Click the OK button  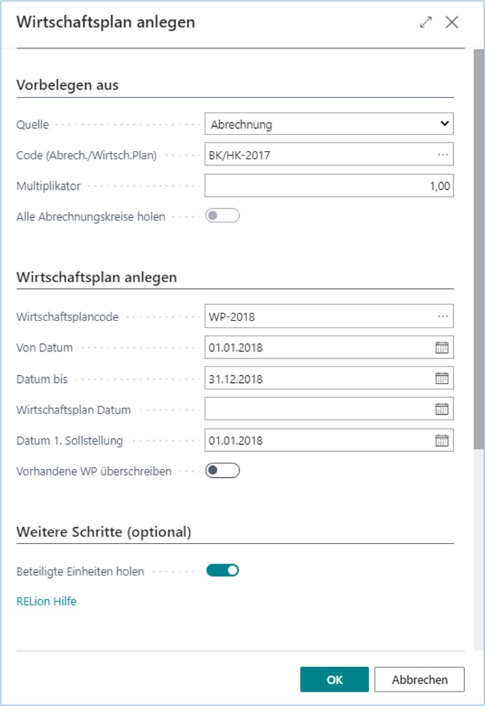(334, 679)
